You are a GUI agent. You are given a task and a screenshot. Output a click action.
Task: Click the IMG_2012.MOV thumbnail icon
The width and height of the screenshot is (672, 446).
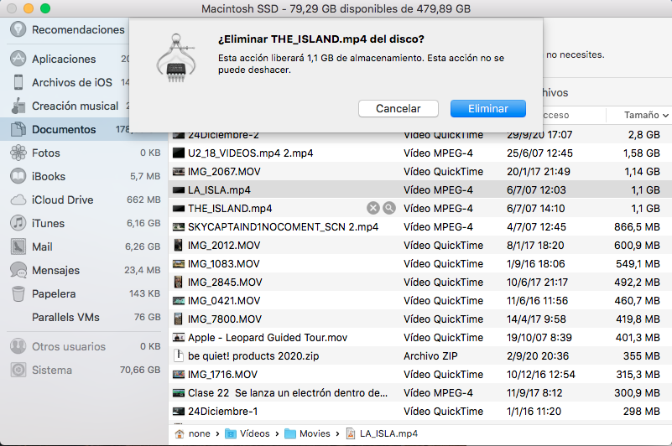[179, 245]
